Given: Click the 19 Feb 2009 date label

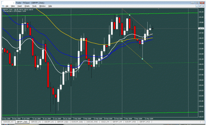Looking at the screenshot, I should (x=108, y=119).
